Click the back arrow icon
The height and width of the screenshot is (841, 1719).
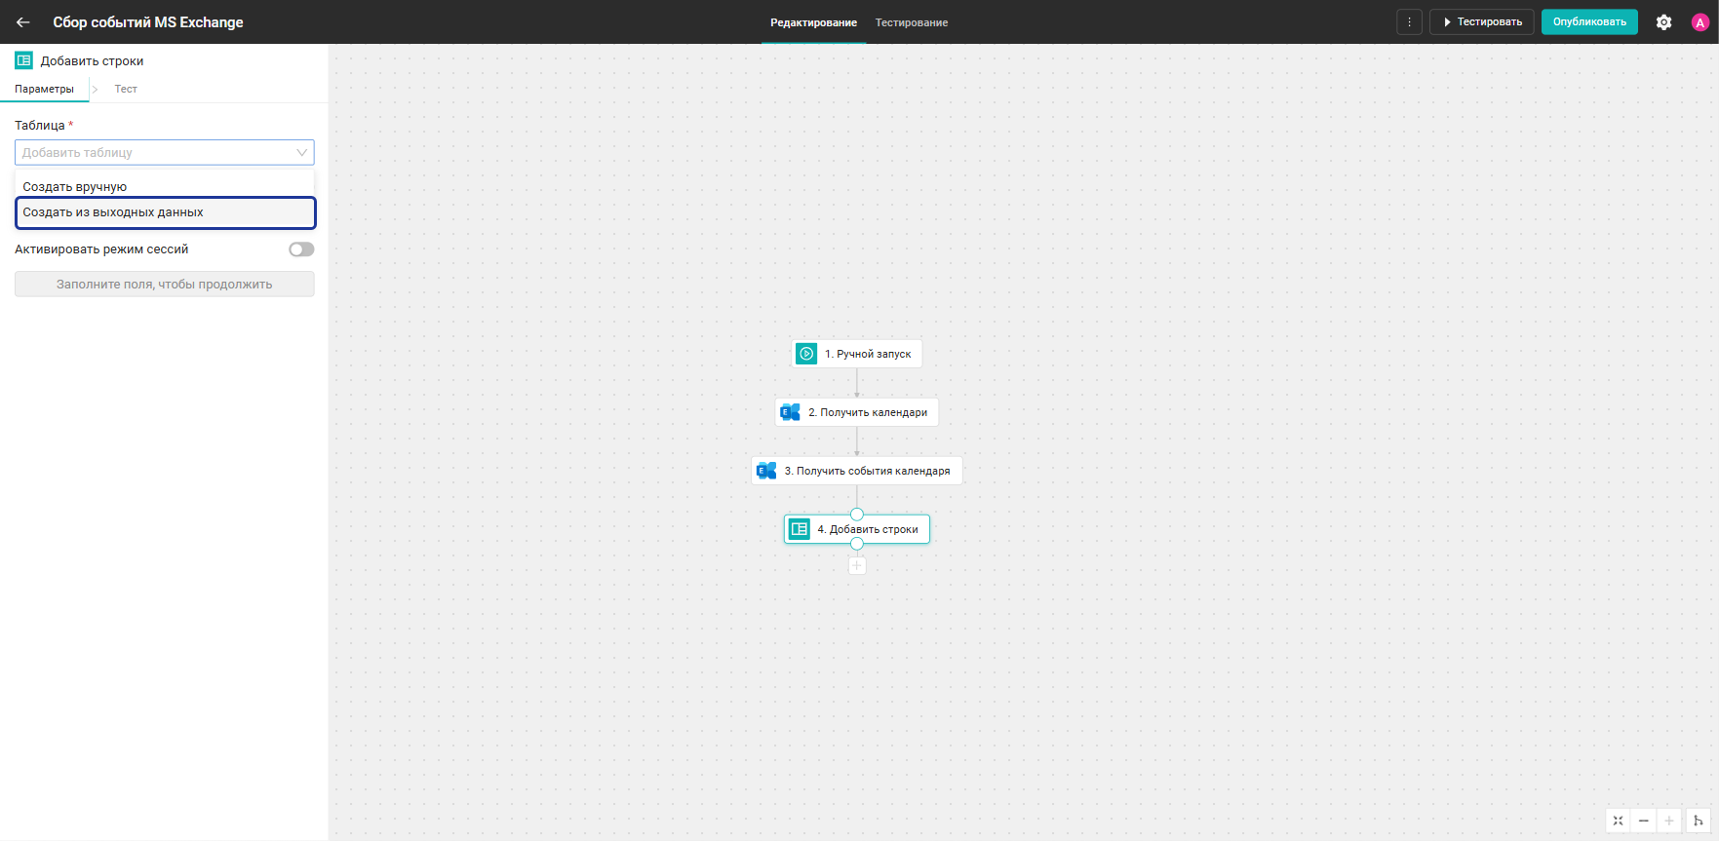click(x=23, y=21)
